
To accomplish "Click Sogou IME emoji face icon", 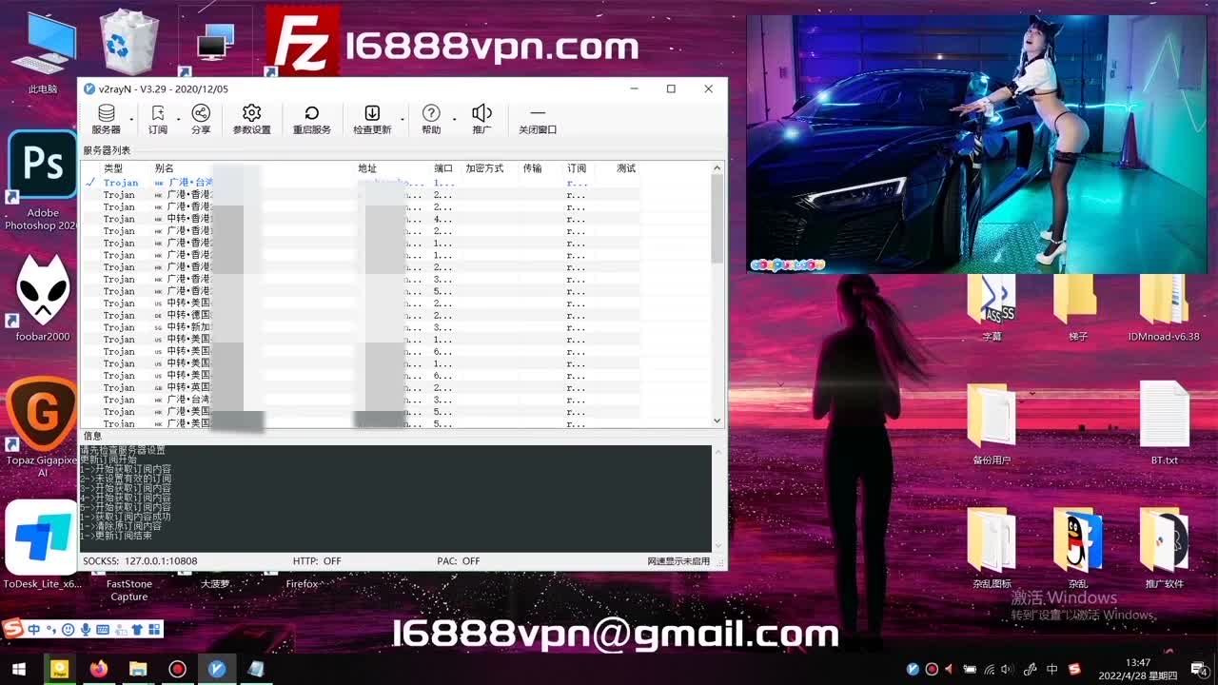I will [x=69, y=629].
